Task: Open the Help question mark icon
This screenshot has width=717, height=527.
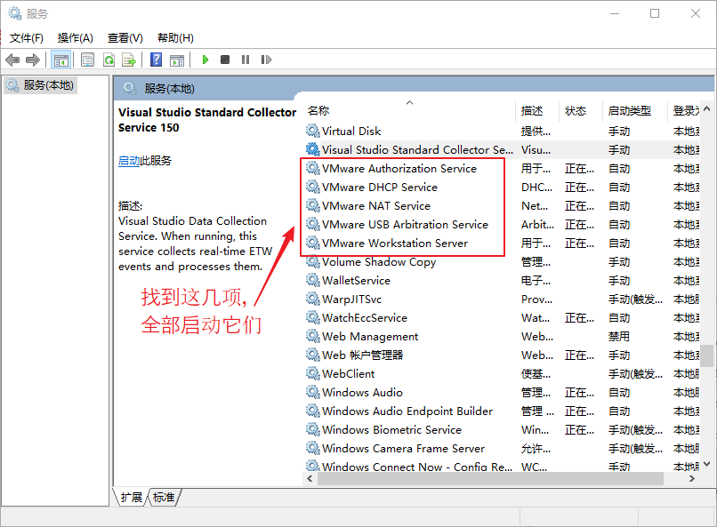Action: 156,60
